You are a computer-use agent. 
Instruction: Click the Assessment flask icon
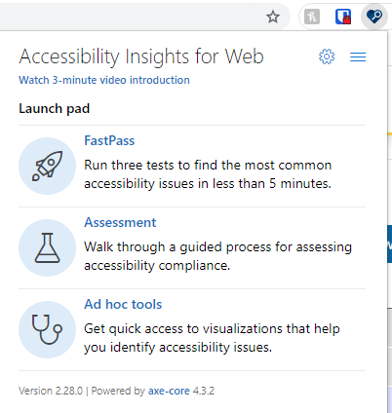48,247
